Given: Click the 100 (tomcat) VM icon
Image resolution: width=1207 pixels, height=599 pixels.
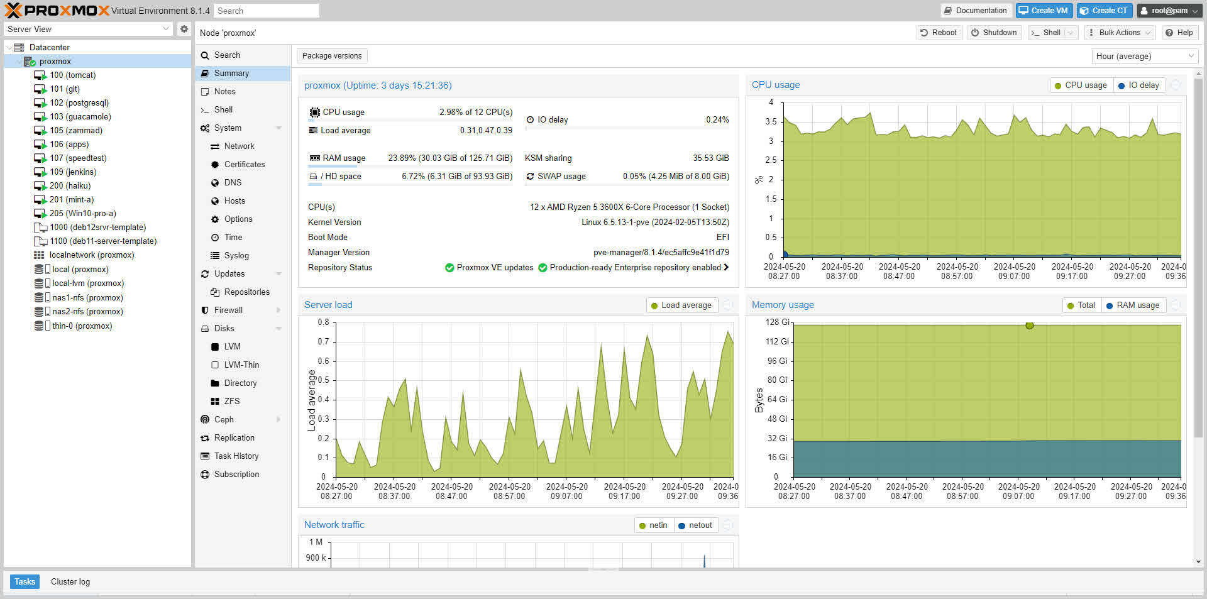Looking at the screenshot, I should click(x=40, y=75).
